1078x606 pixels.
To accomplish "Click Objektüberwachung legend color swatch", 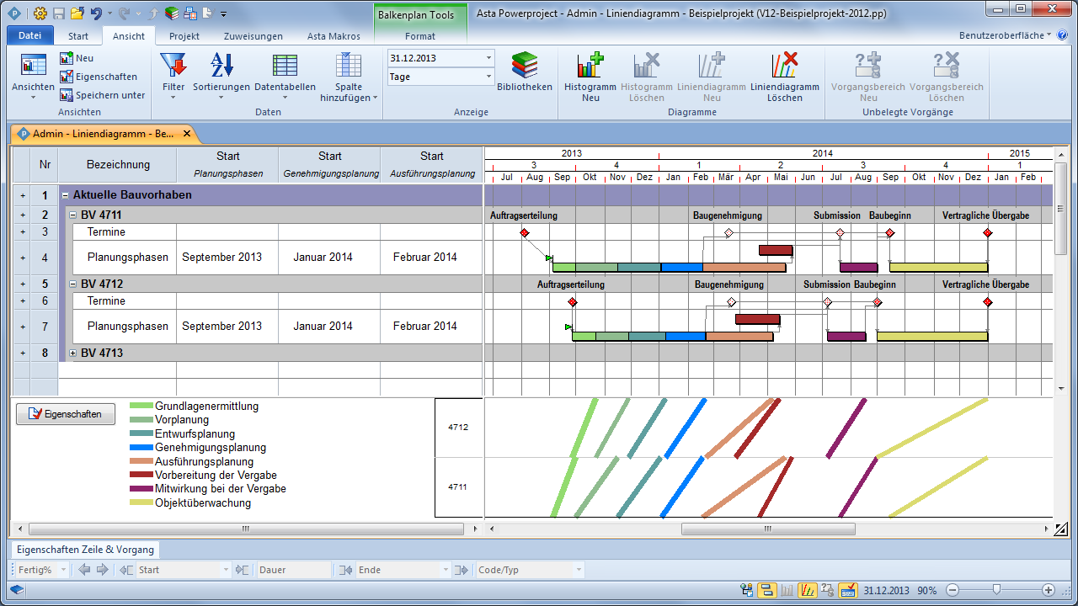I will pyautogui.click(x=141, y=503).
